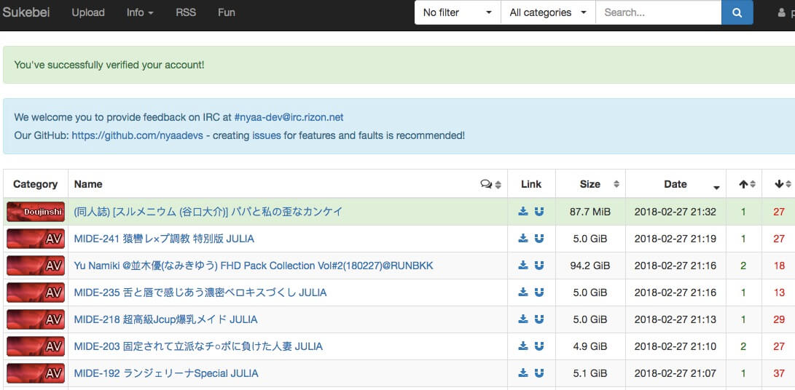The height and width of the screenshot is (390, 795).
Task: Click the 4.9 GiB size cell
Action: [x=590, y=346]
